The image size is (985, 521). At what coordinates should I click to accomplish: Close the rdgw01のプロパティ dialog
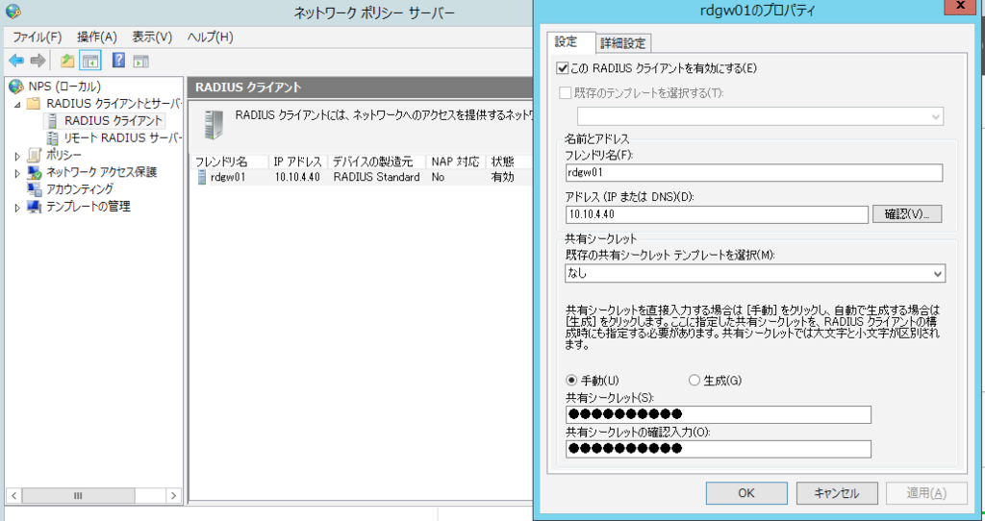(959, 6)
